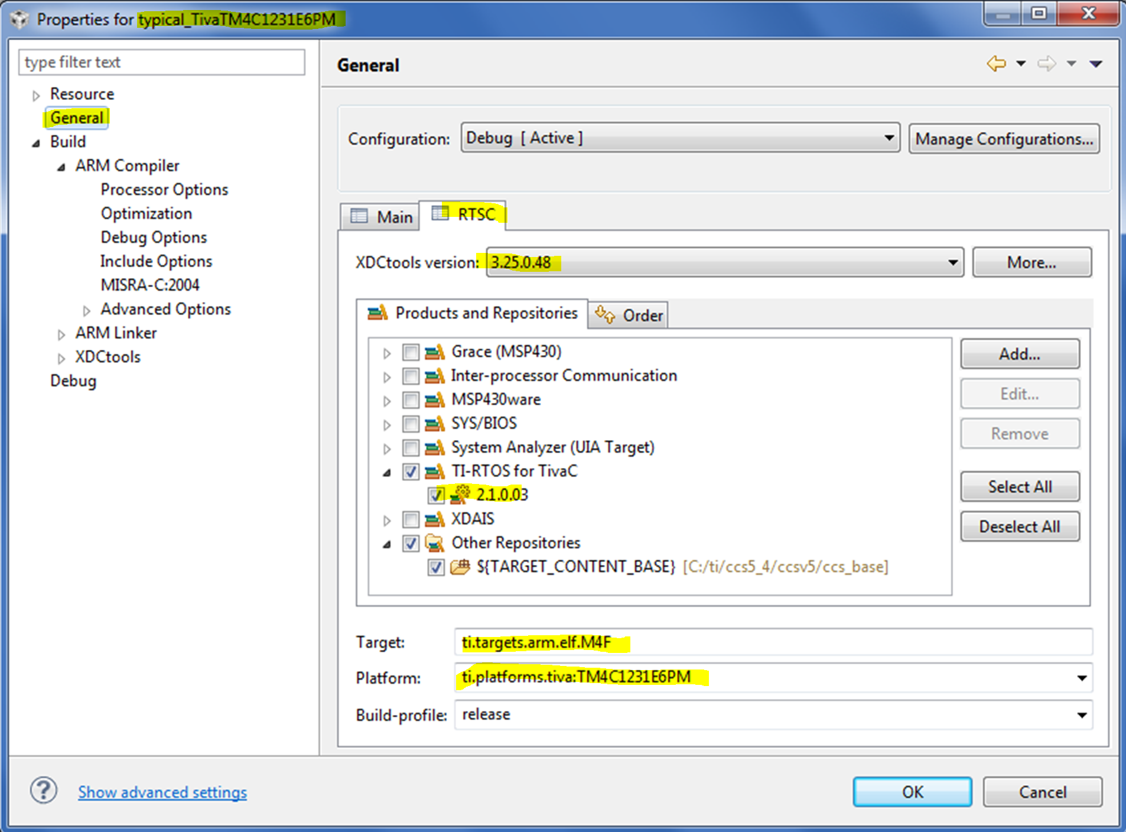
Task: Click the XDAIS product icon
Action: pyautogui.click(x=435, y=519)
